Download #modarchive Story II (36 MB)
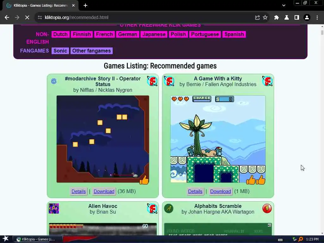Image resolution: width=324 pixels, height=243 pixels. click(104, 191)
